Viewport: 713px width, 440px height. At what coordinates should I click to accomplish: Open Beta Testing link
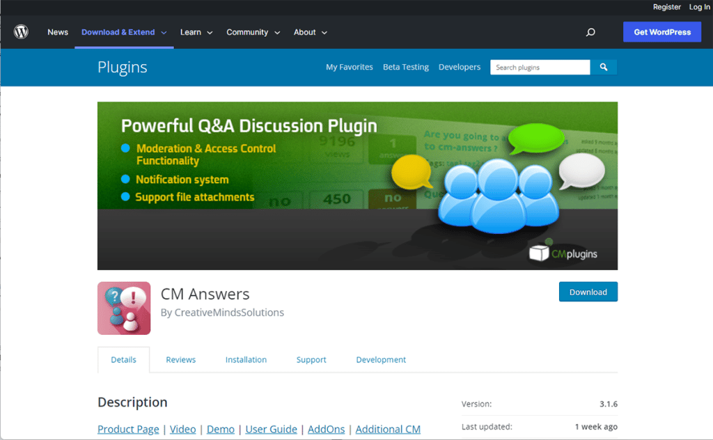tap(406, 67)
